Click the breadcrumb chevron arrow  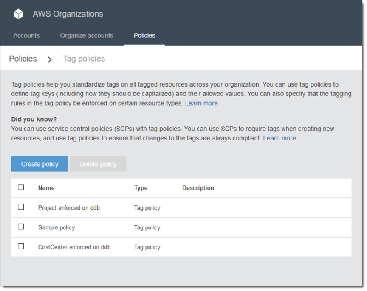coord(49,59)
